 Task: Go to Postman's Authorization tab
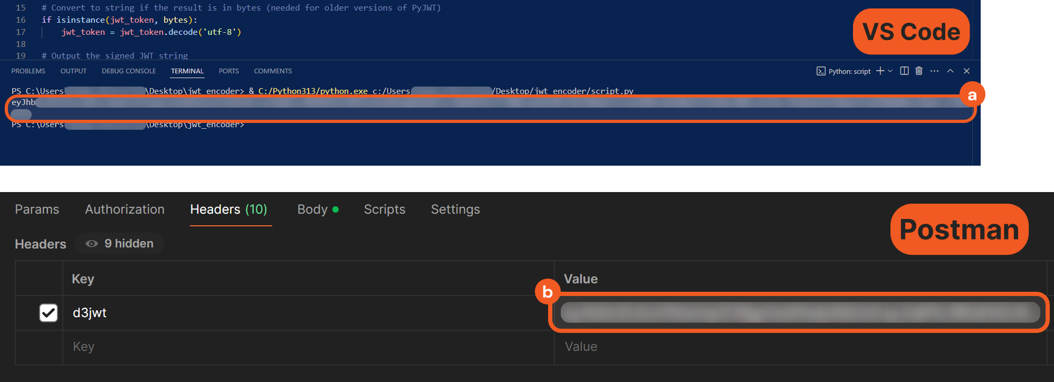124,209
